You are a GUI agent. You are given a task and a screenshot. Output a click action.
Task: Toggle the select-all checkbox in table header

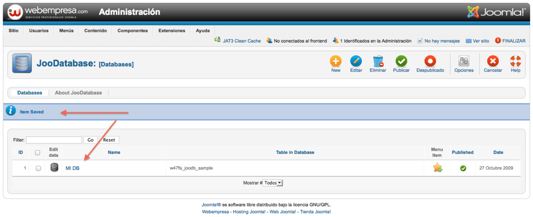coord(38,153)
